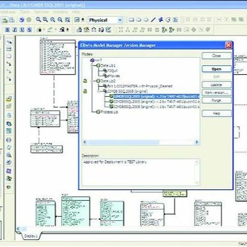247x247 pixels.
Task: Open the Mark version option
Action: click(216, 92)
